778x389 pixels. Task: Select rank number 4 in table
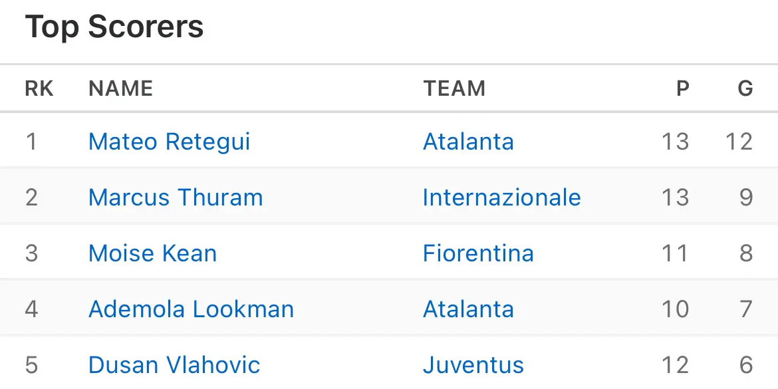[x=31, y=309]
